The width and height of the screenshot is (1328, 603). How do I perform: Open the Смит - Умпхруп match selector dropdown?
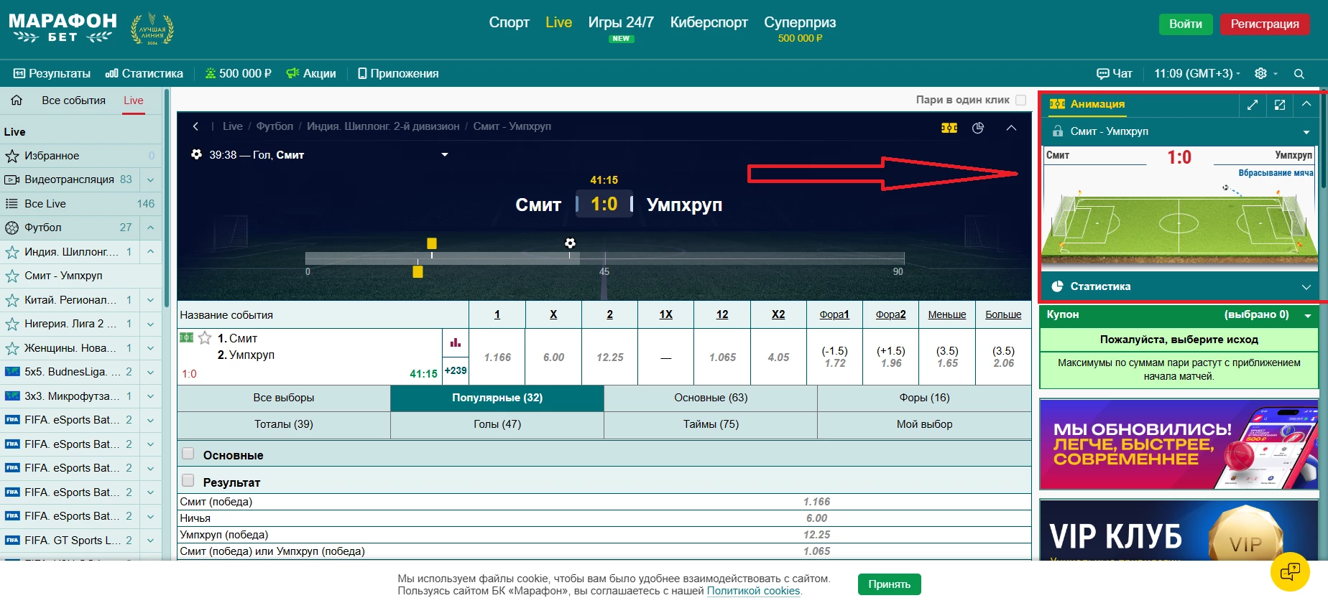tap(1306, 132)
